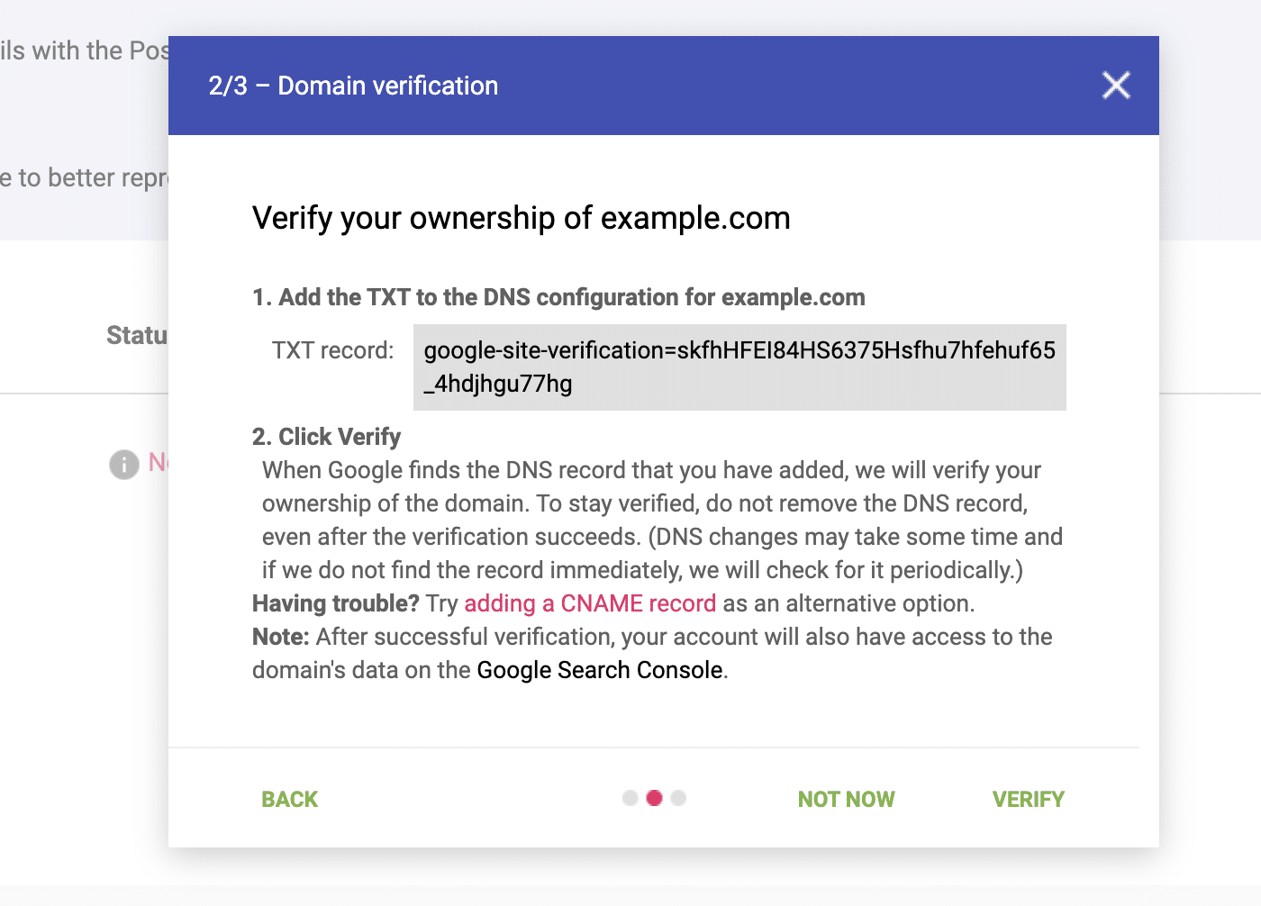Go back using the BACK button

pyautogui.click(x=289, y=799)
